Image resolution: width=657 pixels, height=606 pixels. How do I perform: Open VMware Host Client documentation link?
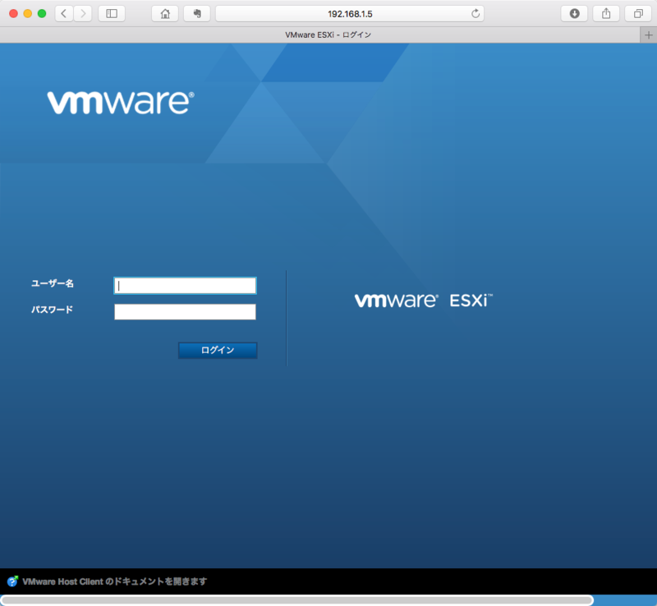pyautogui.click(x=114, y=581)
